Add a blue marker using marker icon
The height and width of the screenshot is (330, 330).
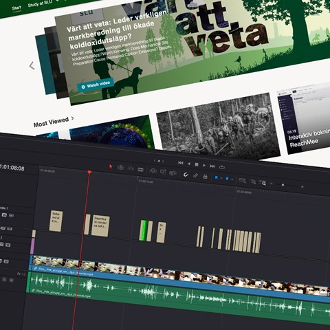(227, 179)
